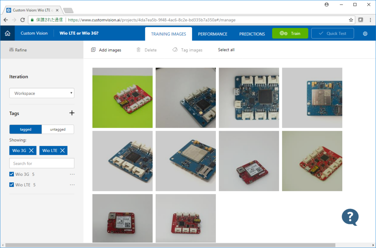Go to Custom Vision home icon
This screenshot has width=376, height=248.
coord(7,33)
